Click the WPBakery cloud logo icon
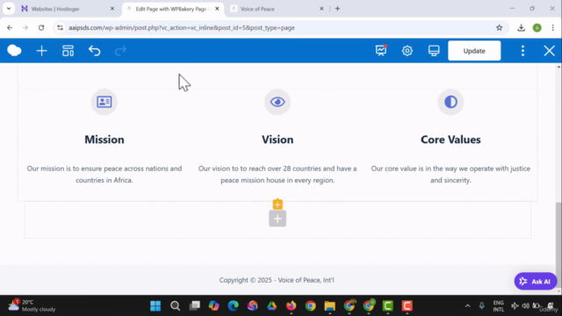Viewport: 562px width, 316px height. tap(14, 51)
